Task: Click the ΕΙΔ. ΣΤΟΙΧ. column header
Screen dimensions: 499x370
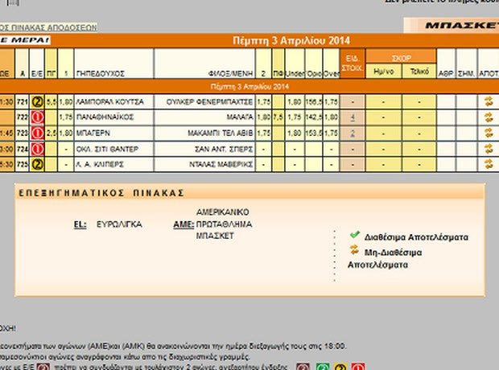Action: (x=353, y=64)
